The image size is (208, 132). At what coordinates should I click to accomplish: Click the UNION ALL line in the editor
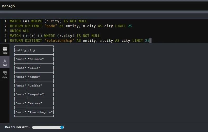tap(19, 31)
